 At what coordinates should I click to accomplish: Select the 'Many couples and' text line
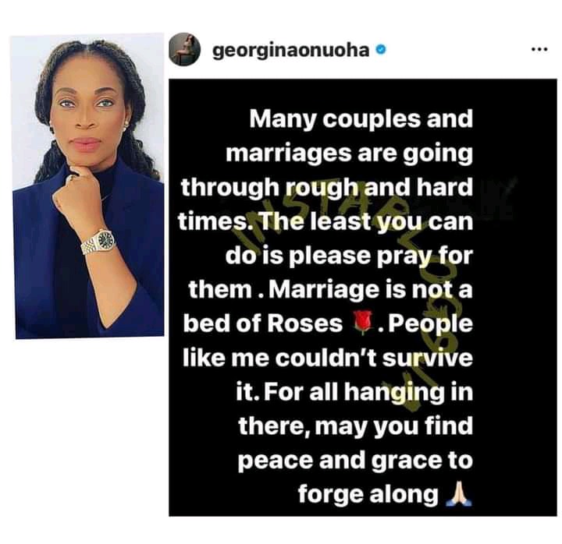[x=361, y=119]
